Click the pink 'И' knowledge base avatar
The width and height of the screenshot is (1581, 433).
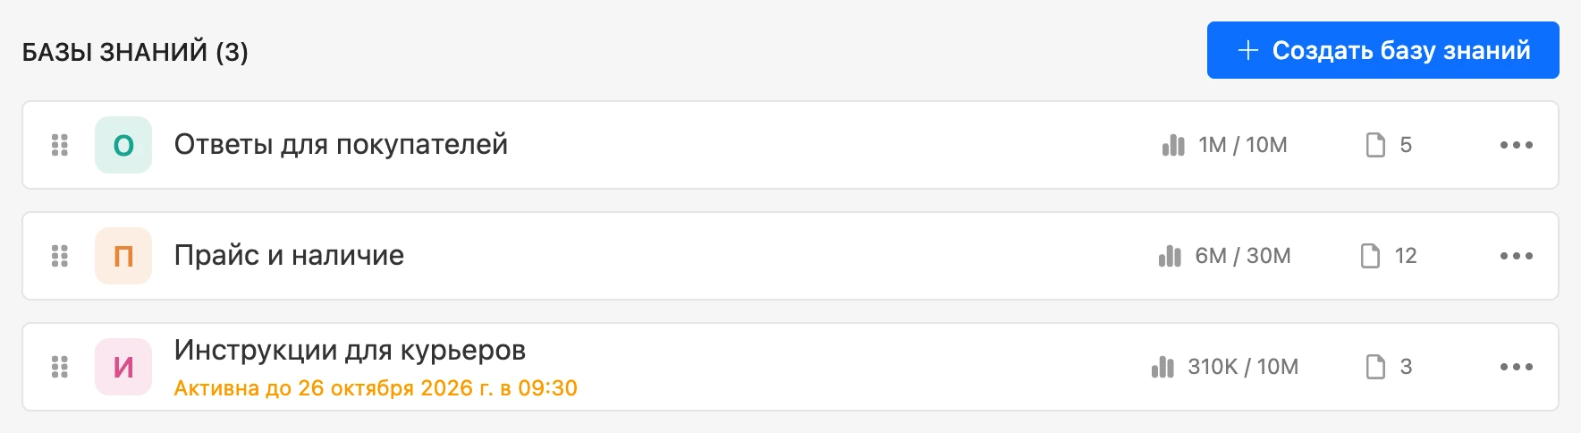pyautogui.click(x=123, y=367)
